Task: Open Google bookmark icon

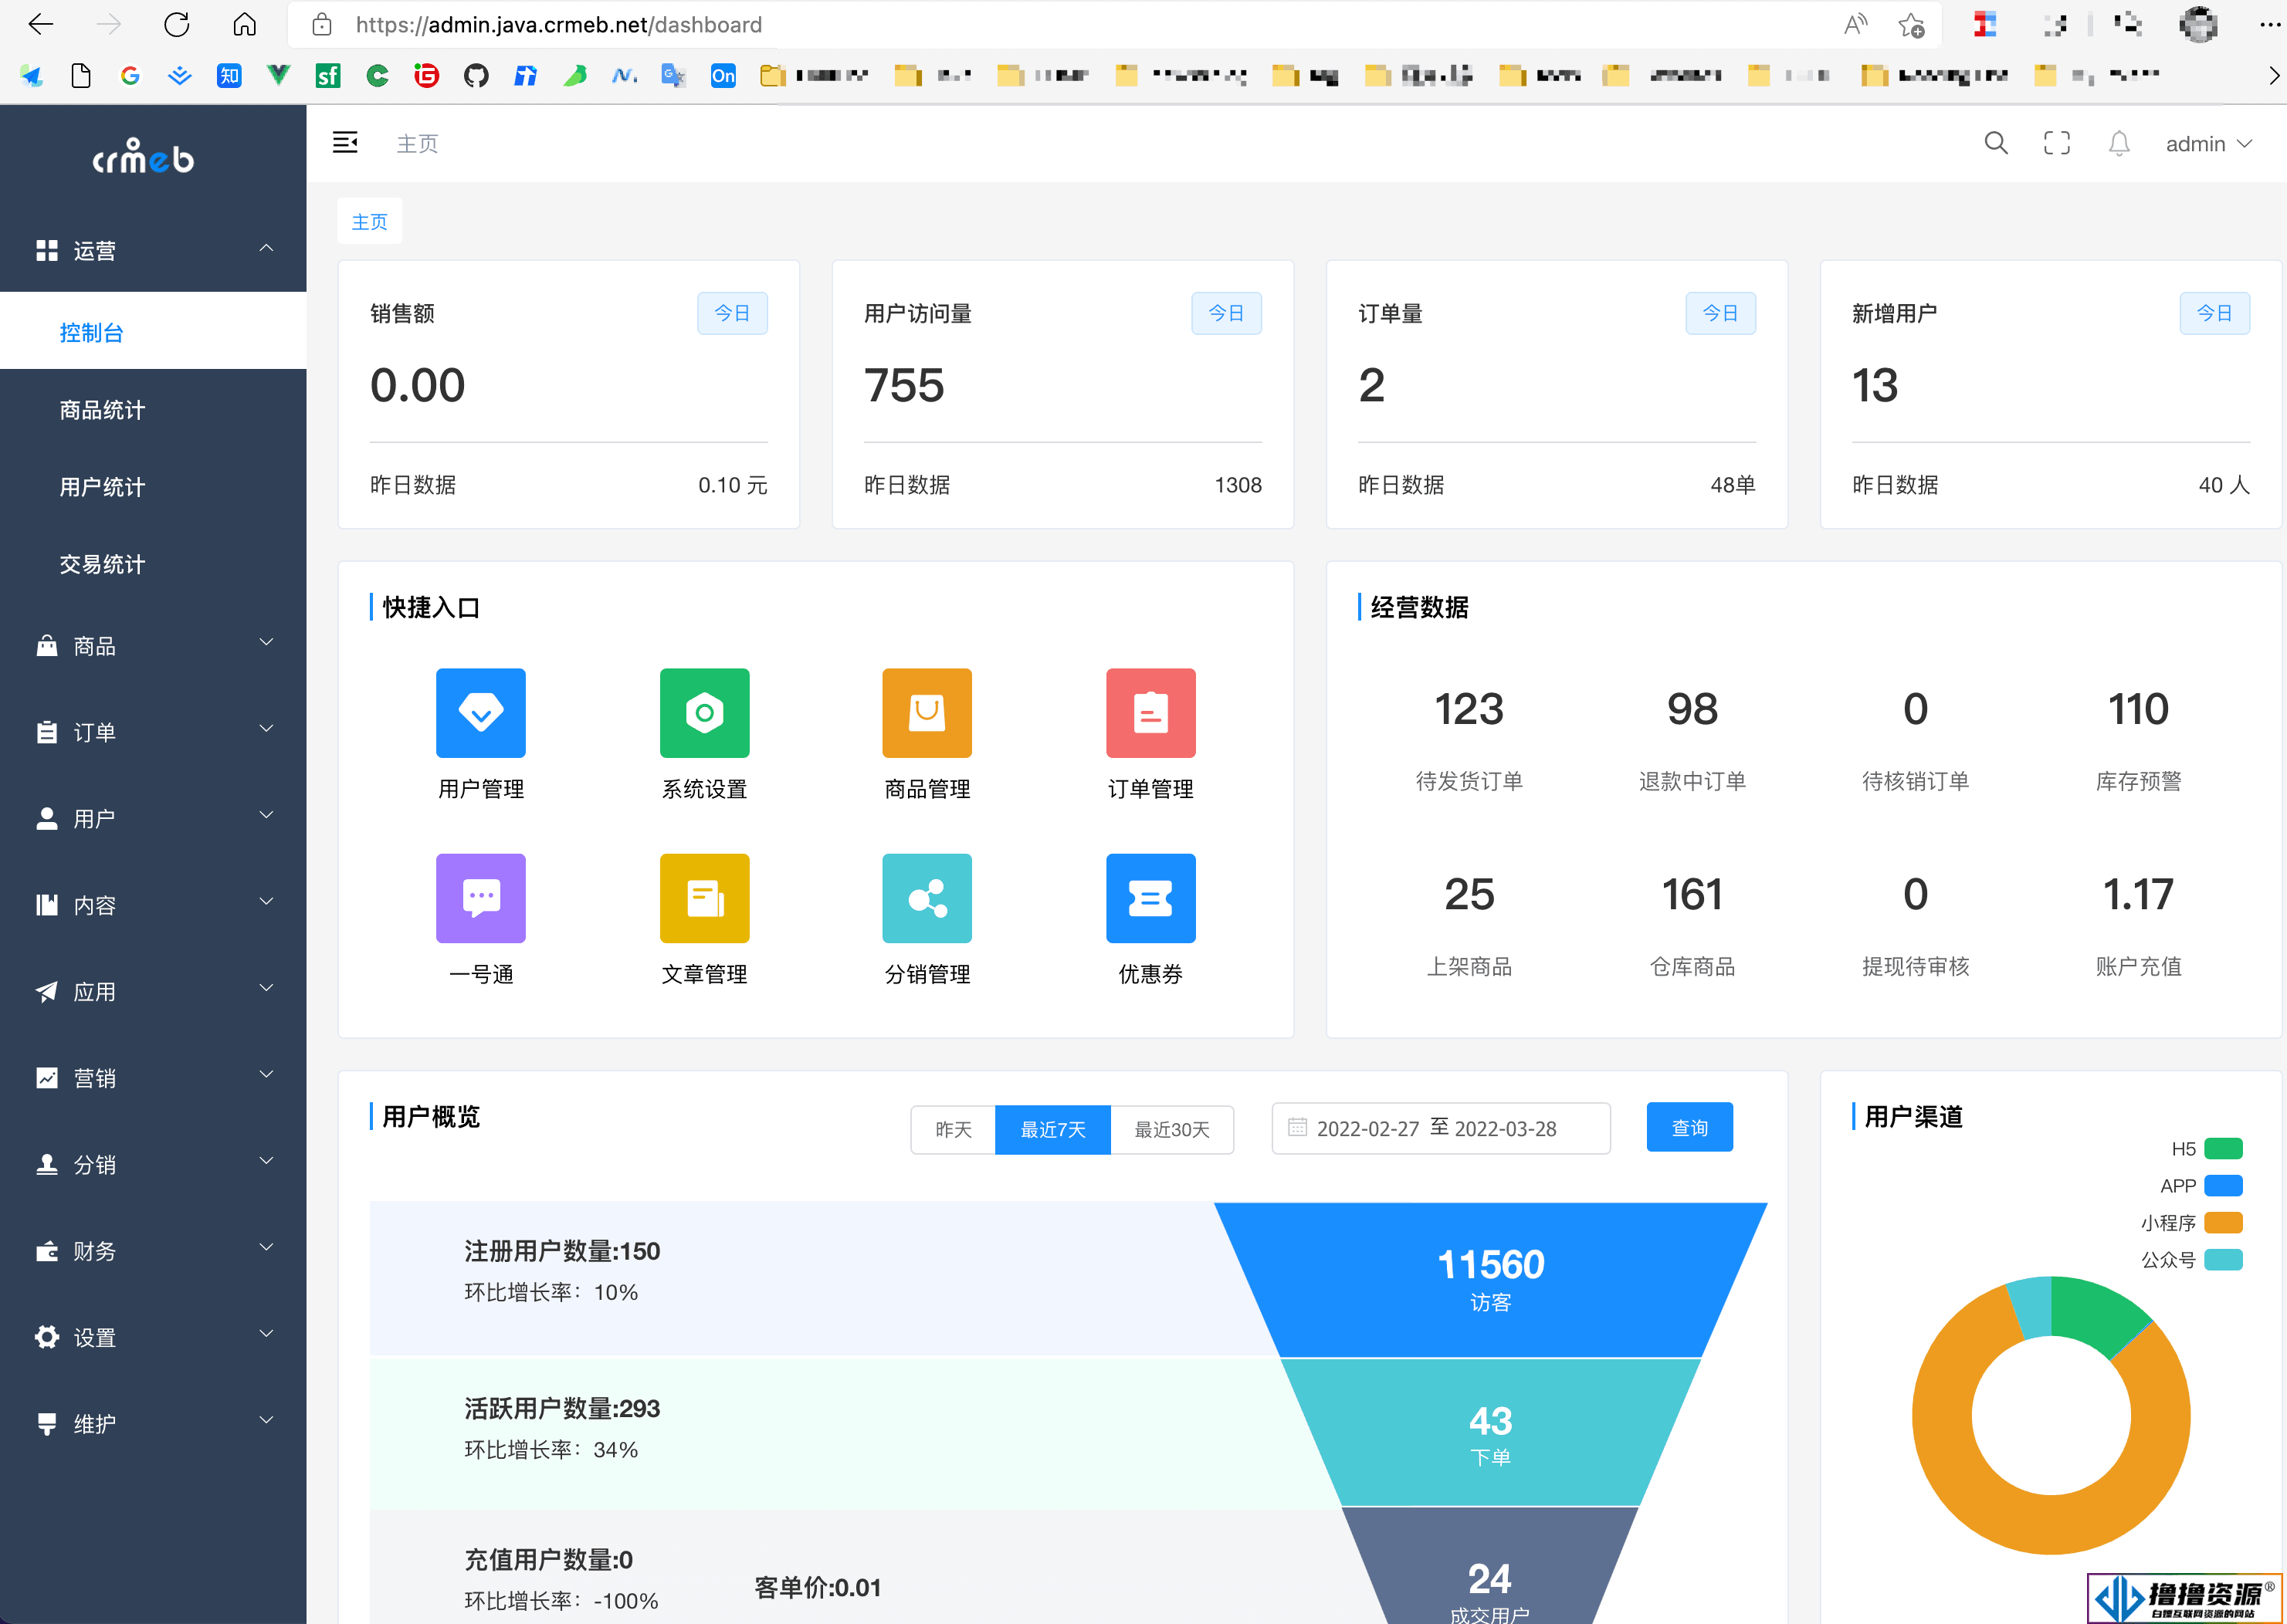Action: click(130, 75)
